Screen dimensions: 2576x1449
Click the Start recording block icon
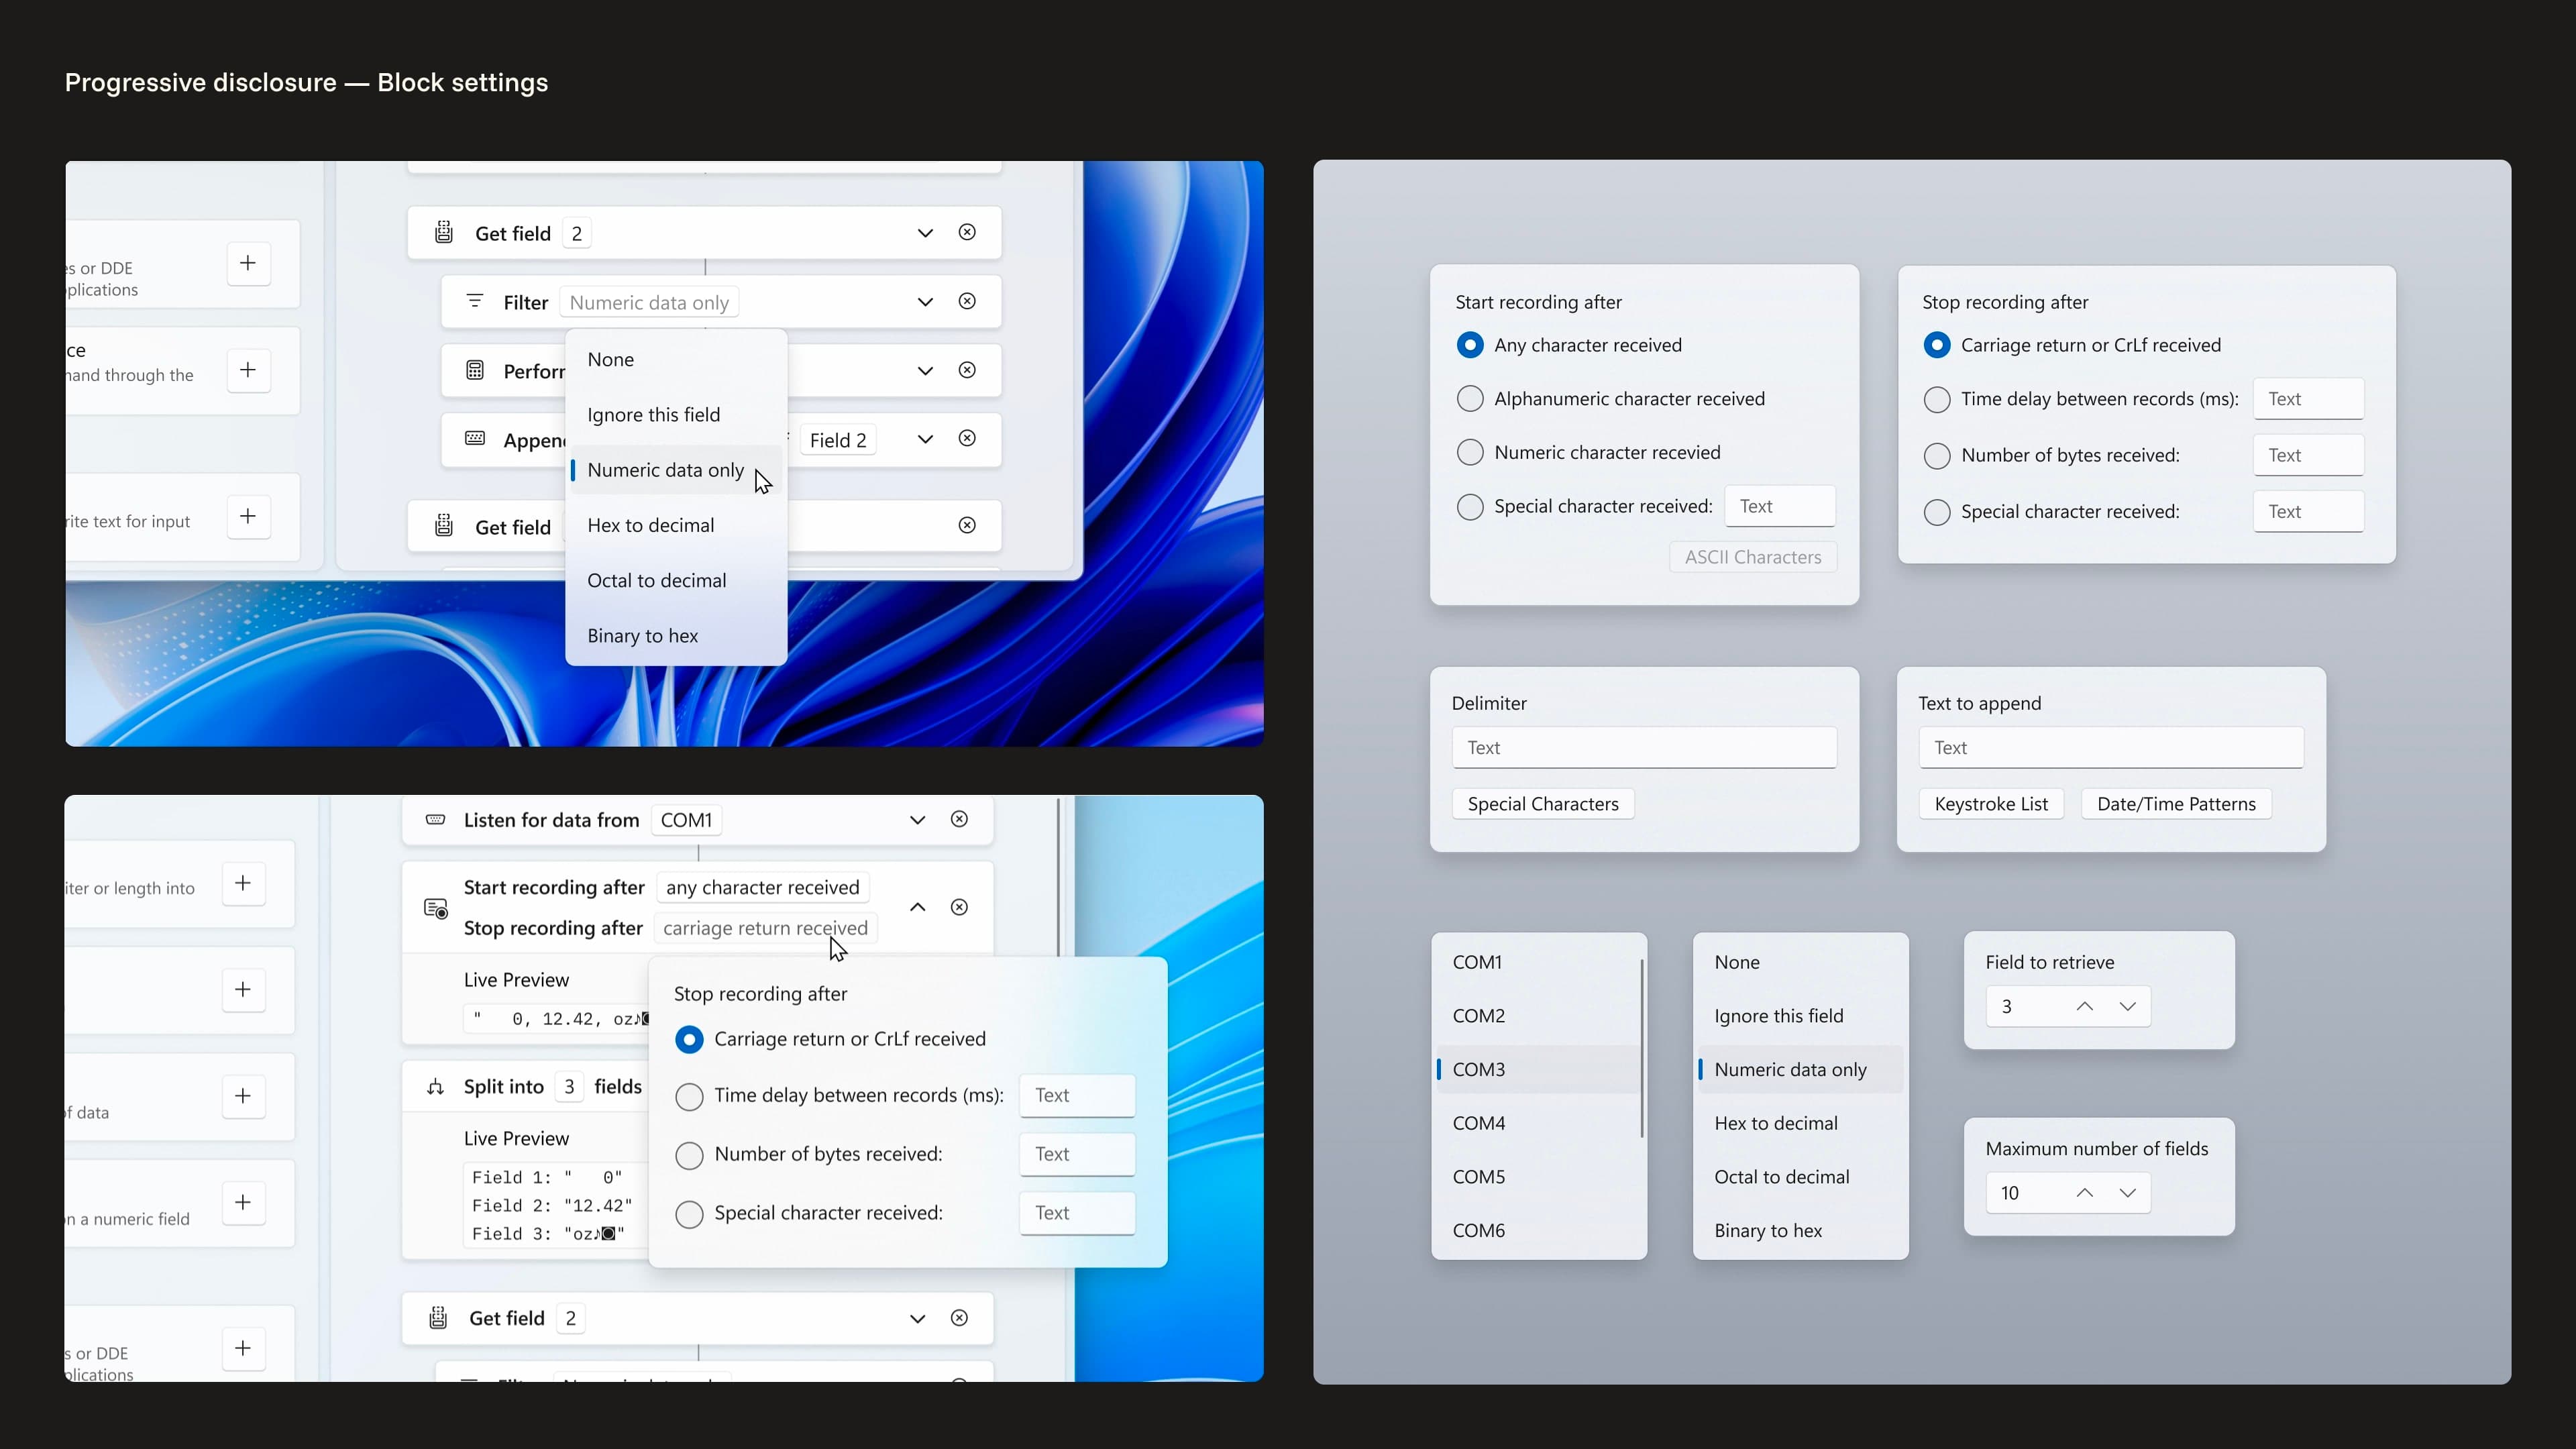pos(436,908)
